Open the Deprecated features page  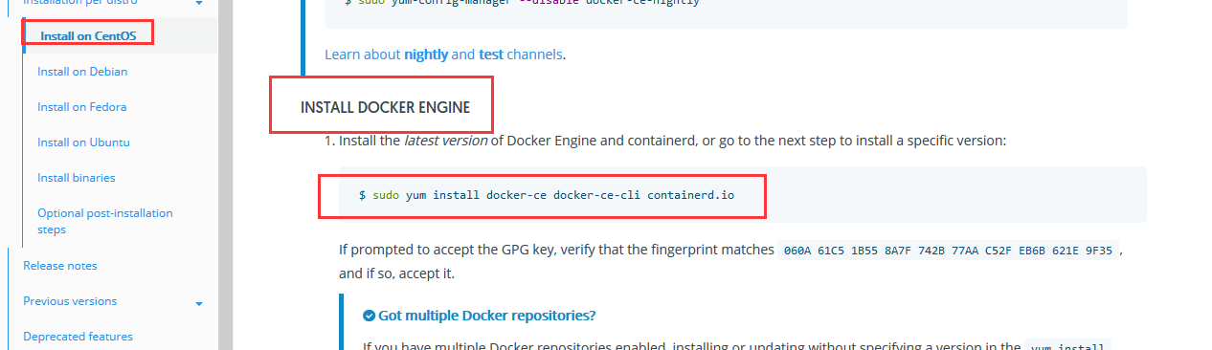pos(79,337)
